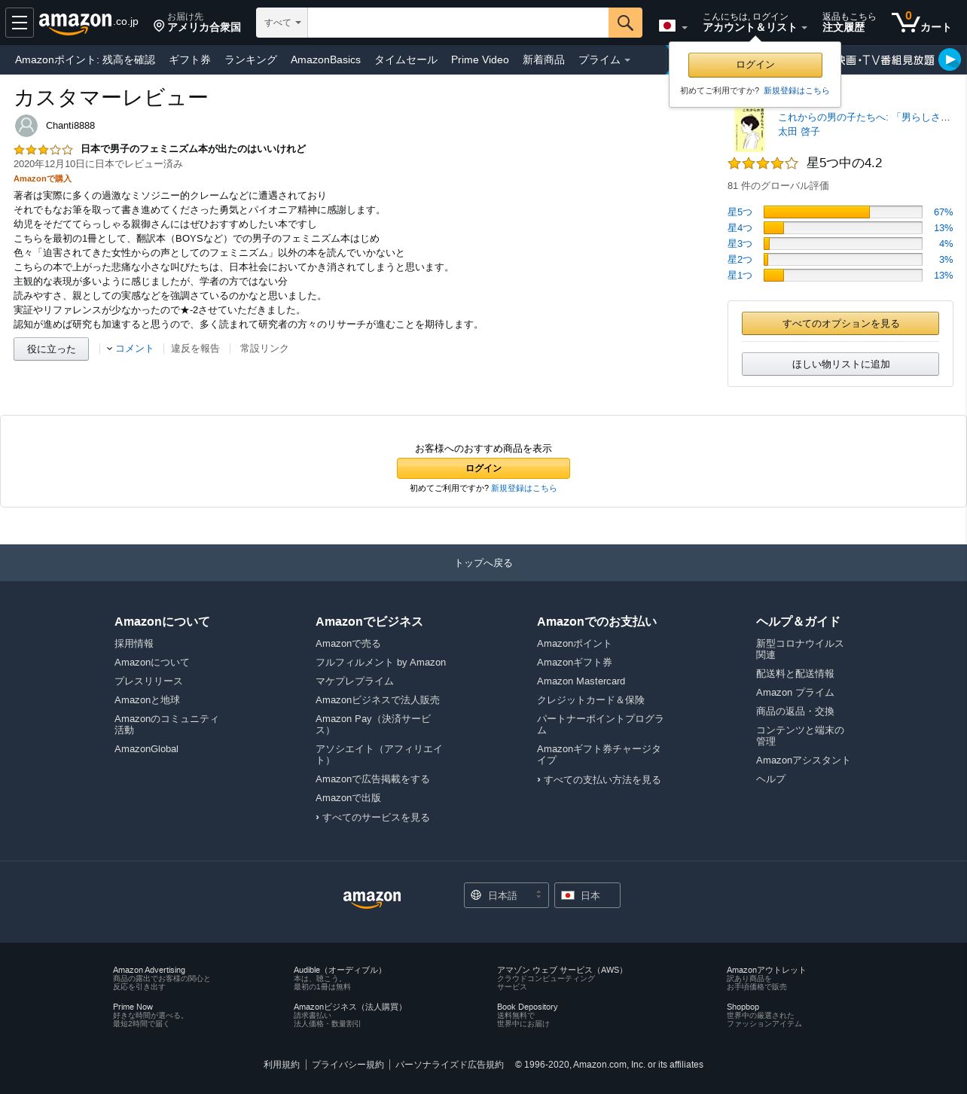The width and height of the screenshot is (967, 1094).
Task: Open Prime Video nav item
Action: pos(480,59)
